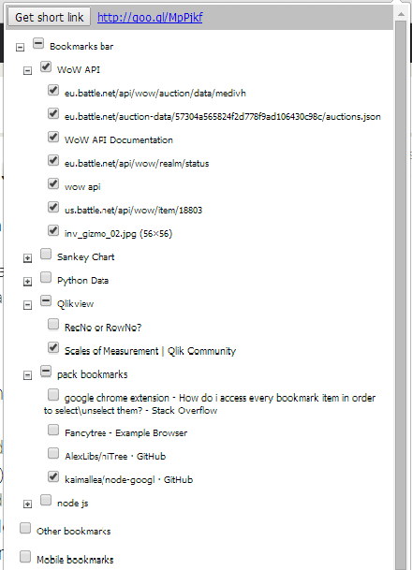Collapse the Qlikview folder
Image resolution: width=412 pixels, height=570 pixels.
pos(28,305)
